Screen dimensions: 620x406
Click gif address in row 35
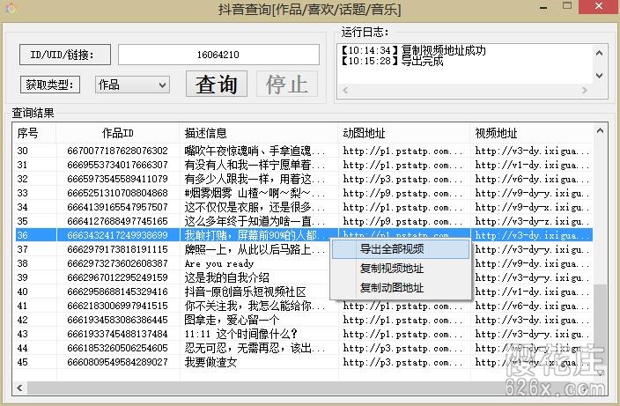[x=402, y=221]
